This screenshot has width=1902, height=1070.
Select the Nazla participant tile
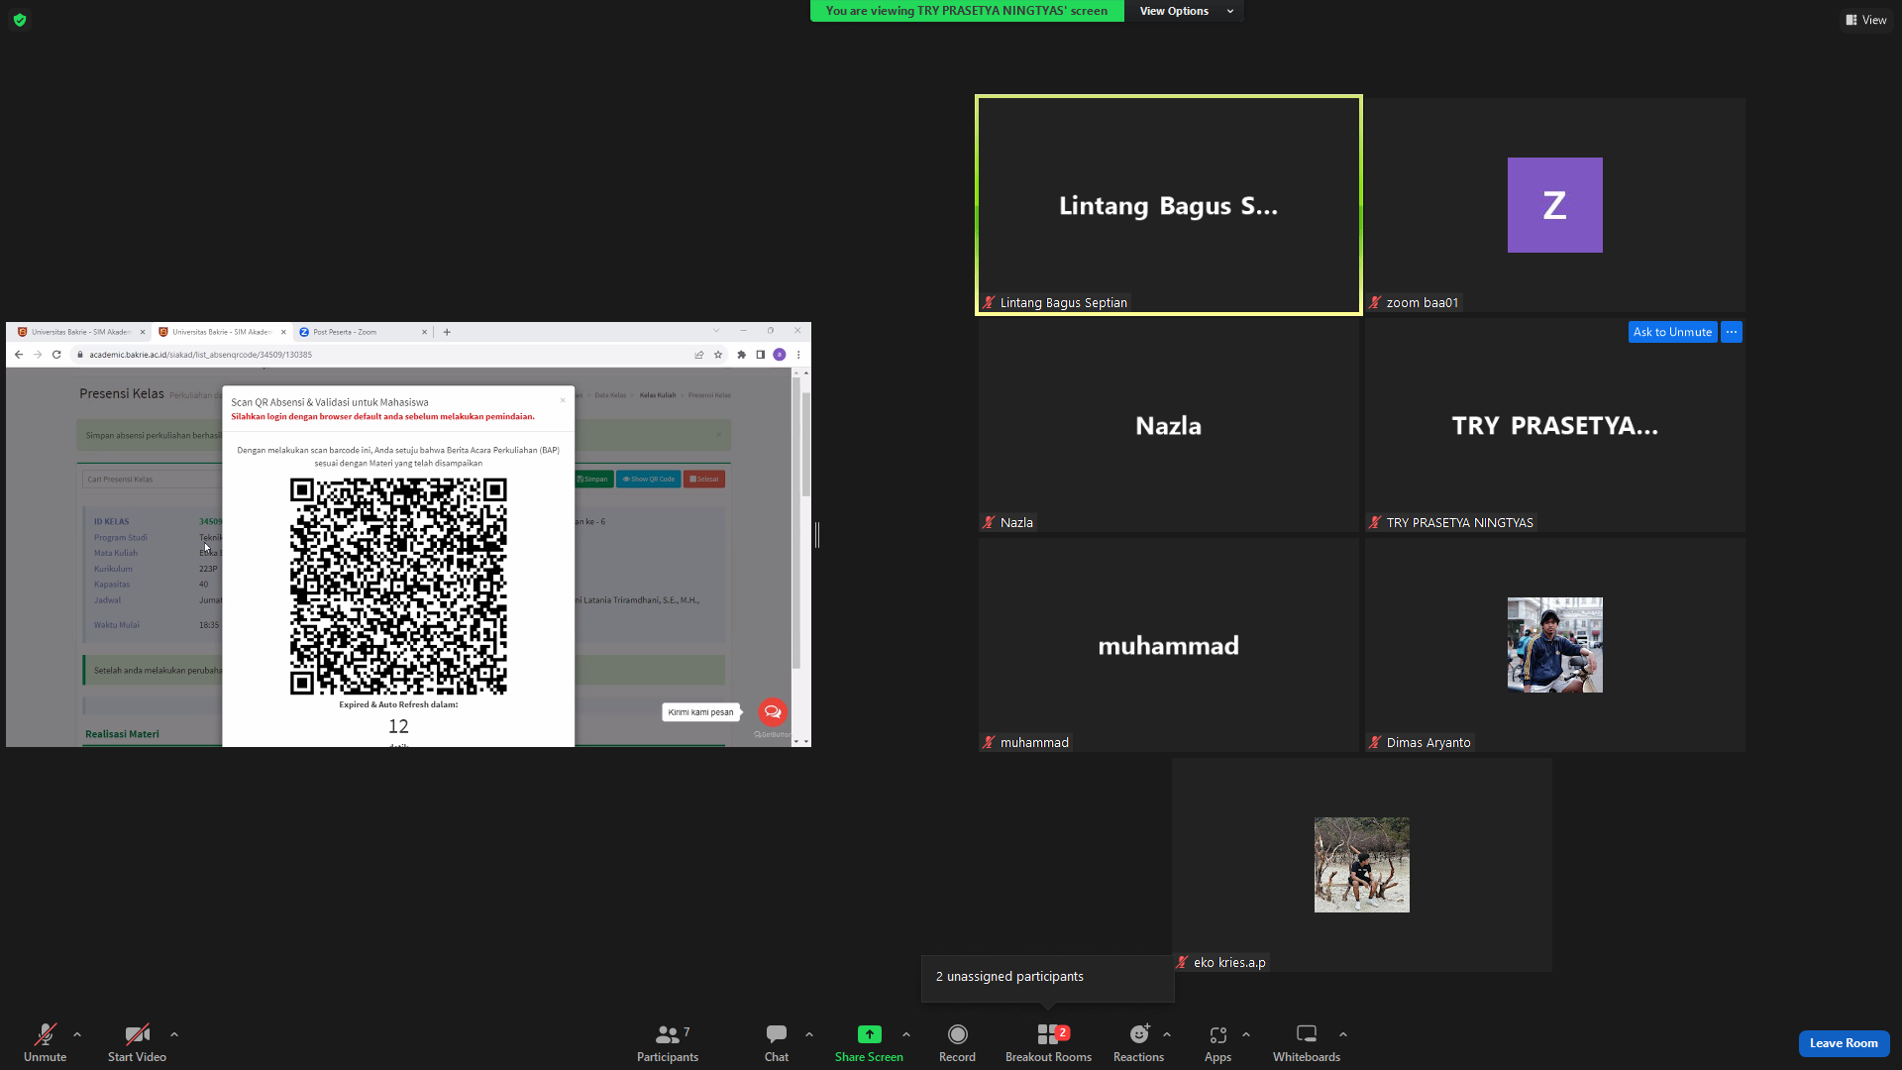click(1169, 425)
